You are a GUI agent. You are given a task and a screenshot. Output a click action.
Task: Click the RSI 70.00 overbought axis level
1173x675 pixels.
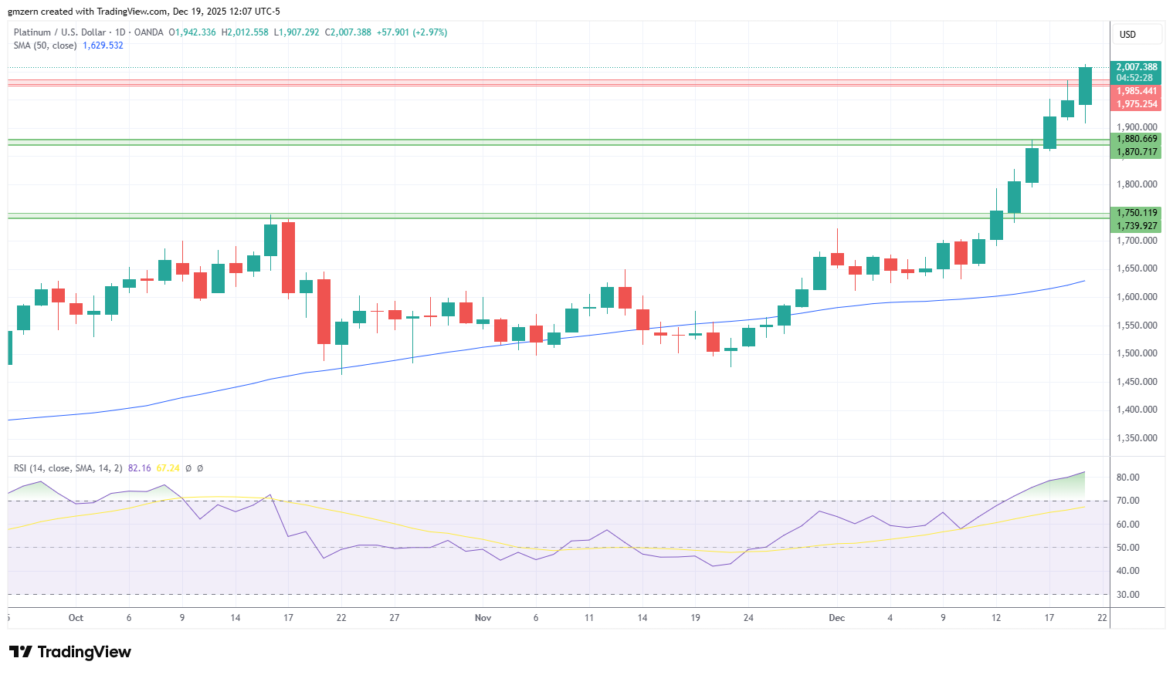(x=1127, y=501)
